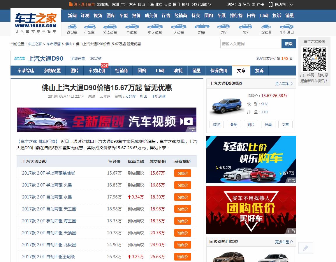The height and width of the screenshot is (262, 336).
Task: Select the MPV car type icon
Action: coord(245,27)
